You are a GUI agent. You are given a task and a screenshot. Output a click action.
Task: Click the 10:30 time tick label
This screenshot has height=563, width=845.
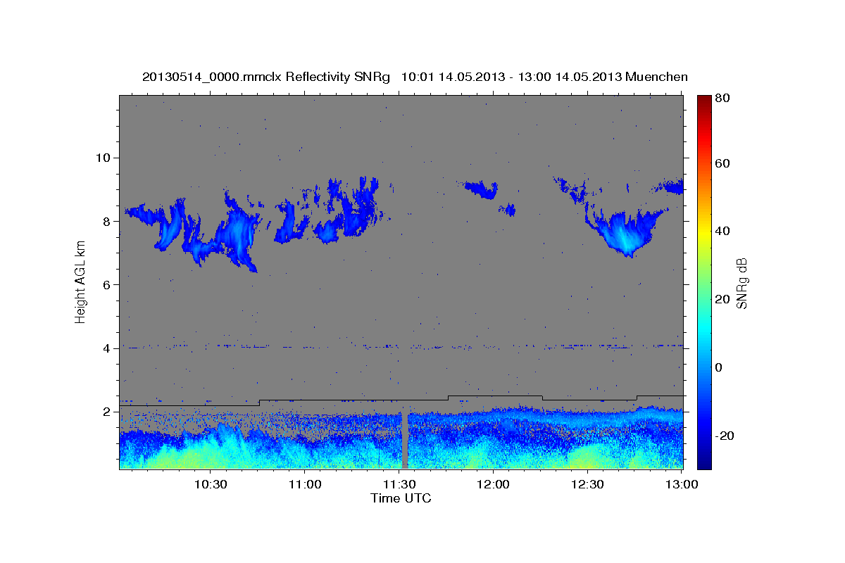(x=210, y=484)
